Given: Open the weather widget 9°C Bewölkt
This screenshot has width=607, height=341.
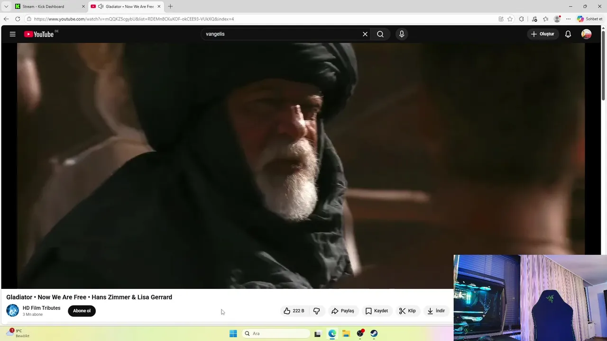Looking at the screenshot, I should pyautogui.click(x=18, y=333).
